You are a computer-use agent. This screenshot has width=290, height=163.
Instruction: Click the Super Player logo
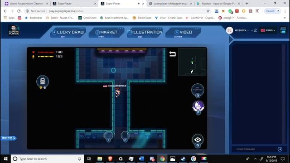tap(14, 30)
